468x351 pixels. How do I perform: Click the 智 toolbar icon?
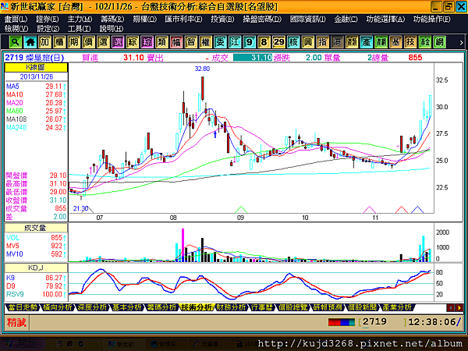(191, 42)
